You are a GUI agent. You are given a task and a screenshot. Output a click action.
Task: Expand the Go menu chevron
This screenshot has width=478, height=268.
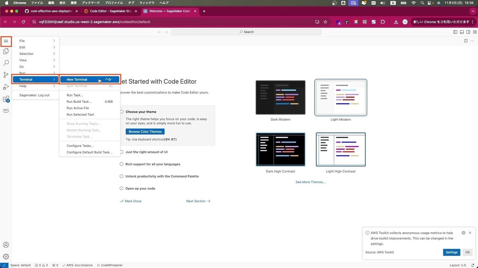(x=54, y=67)
